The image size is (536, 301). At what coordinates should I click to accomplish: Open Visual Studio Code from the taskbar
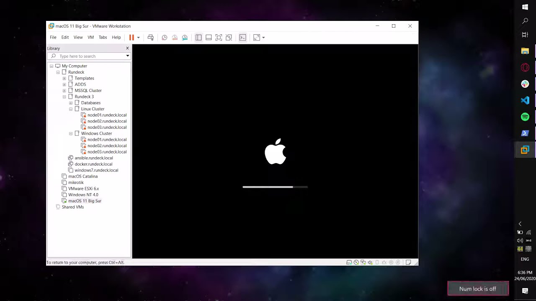point(525,100)
